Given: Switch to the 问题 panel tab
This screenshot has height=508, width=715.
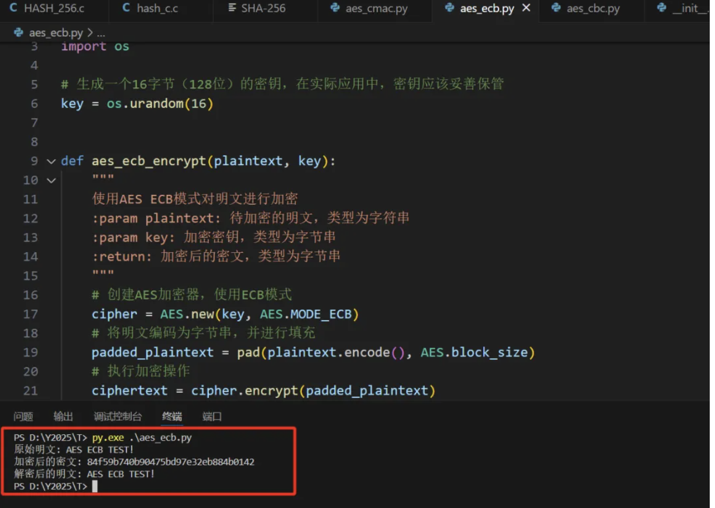Looking at the screenshot, I should point(23,417).
